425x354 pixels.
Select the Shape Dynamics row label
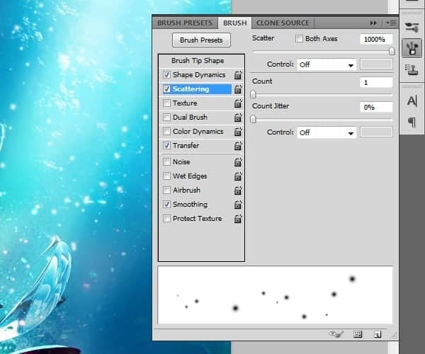pos(199,75)
